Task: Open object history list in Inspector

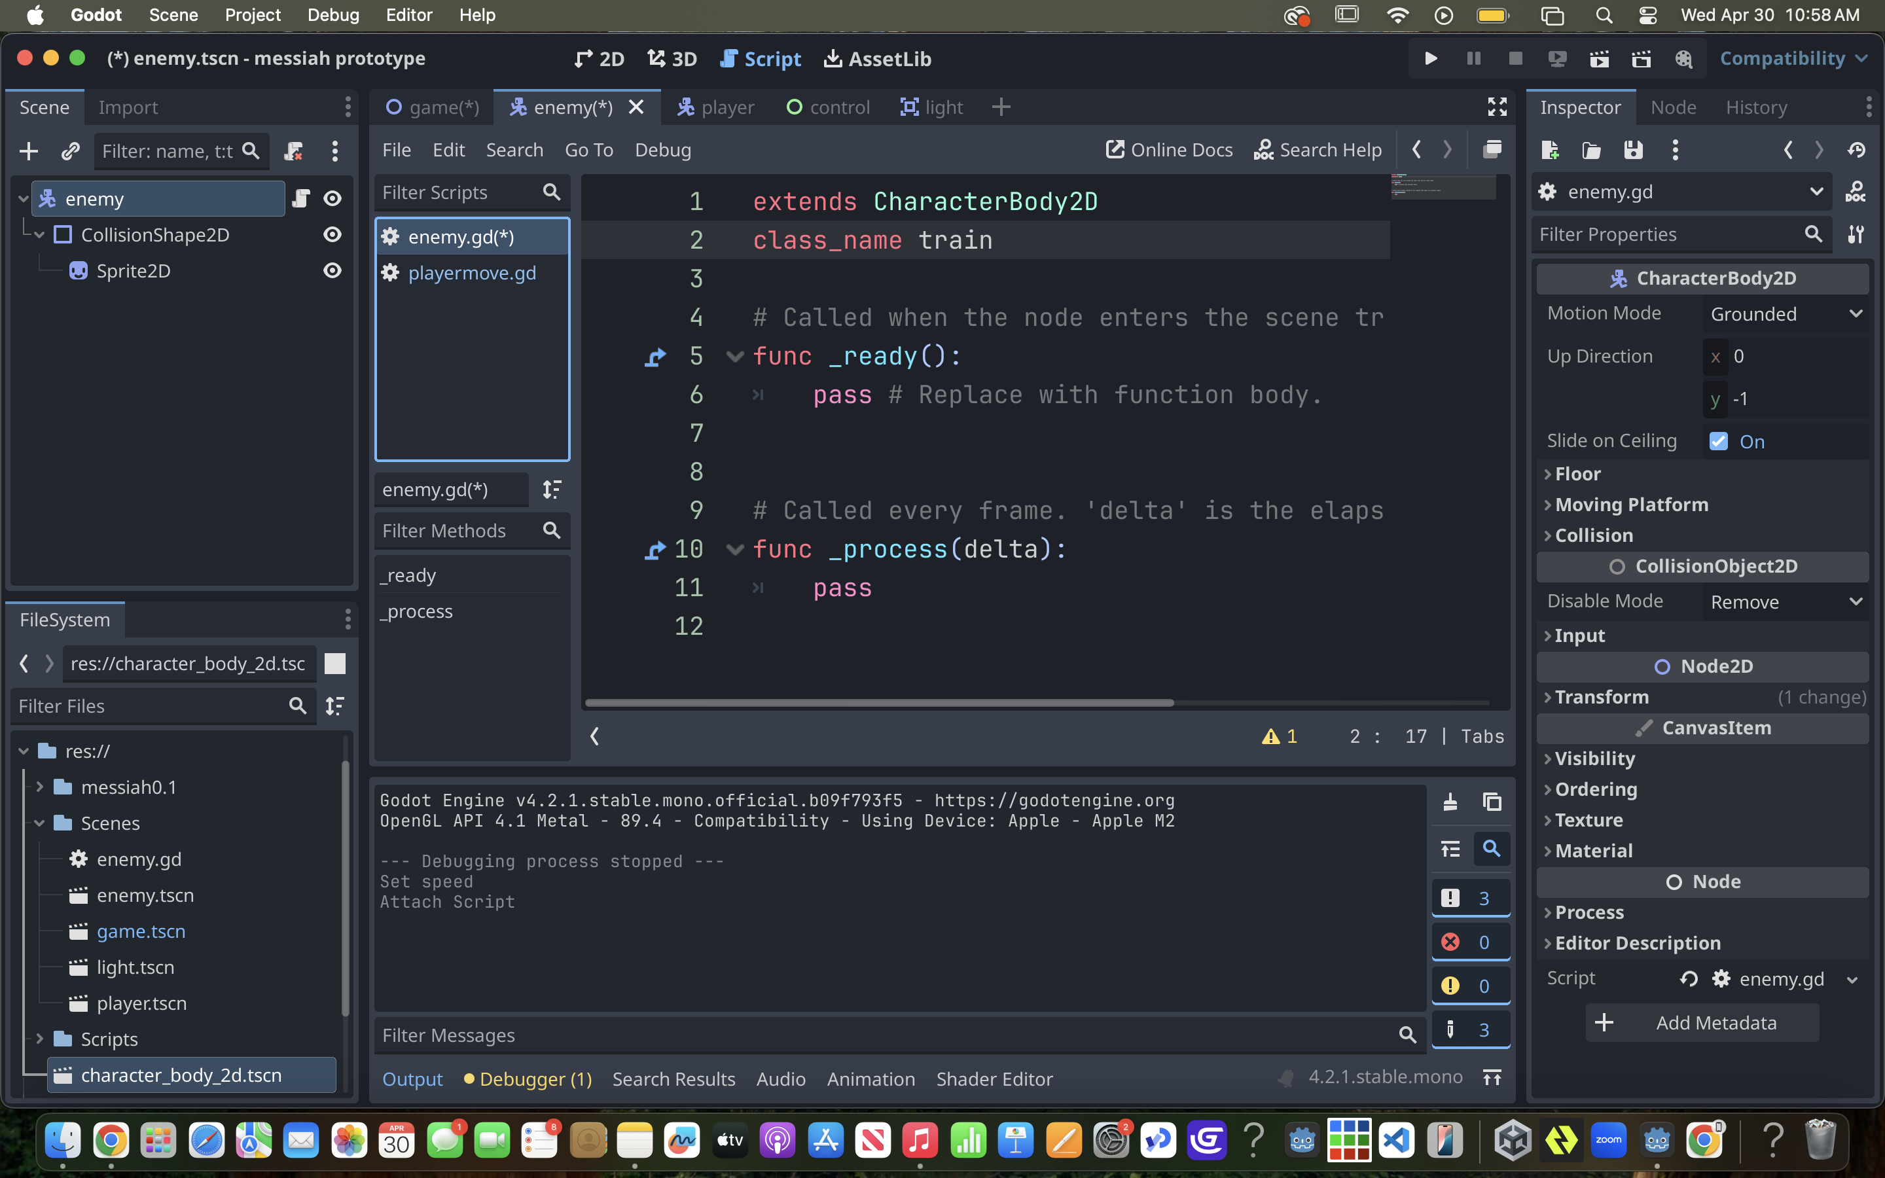Action: click(x=1857, y=150)
